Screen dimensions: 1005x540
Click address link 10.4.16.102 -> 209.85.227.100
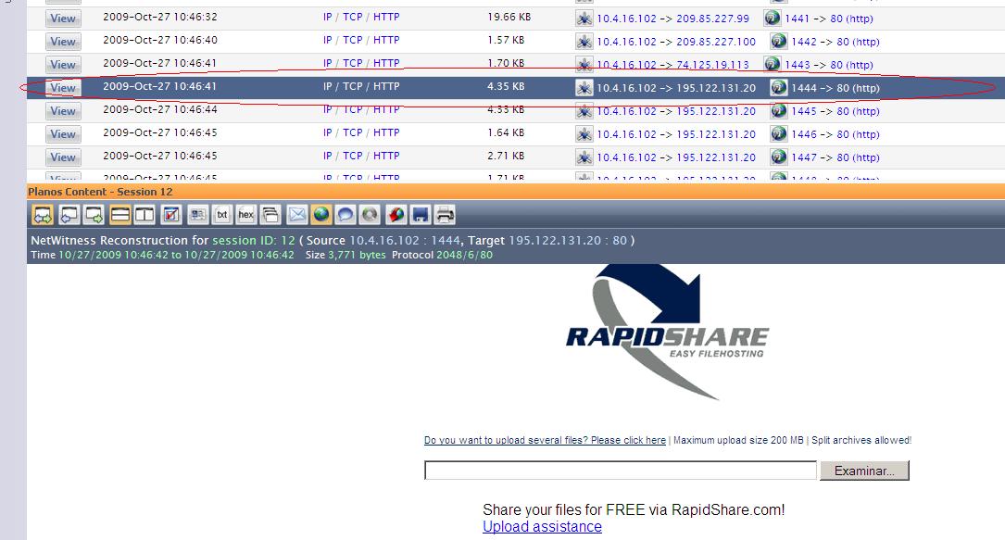tap(676, 42)
